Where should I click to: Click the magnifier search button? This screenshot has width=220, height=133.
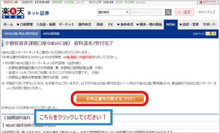[x=168, y=12]
